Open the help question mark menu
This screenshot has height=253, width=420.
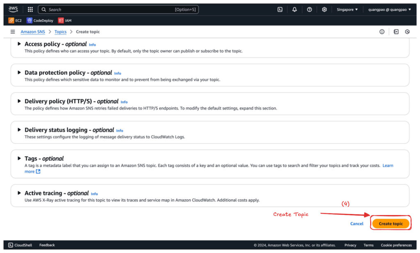pos(309,10)
